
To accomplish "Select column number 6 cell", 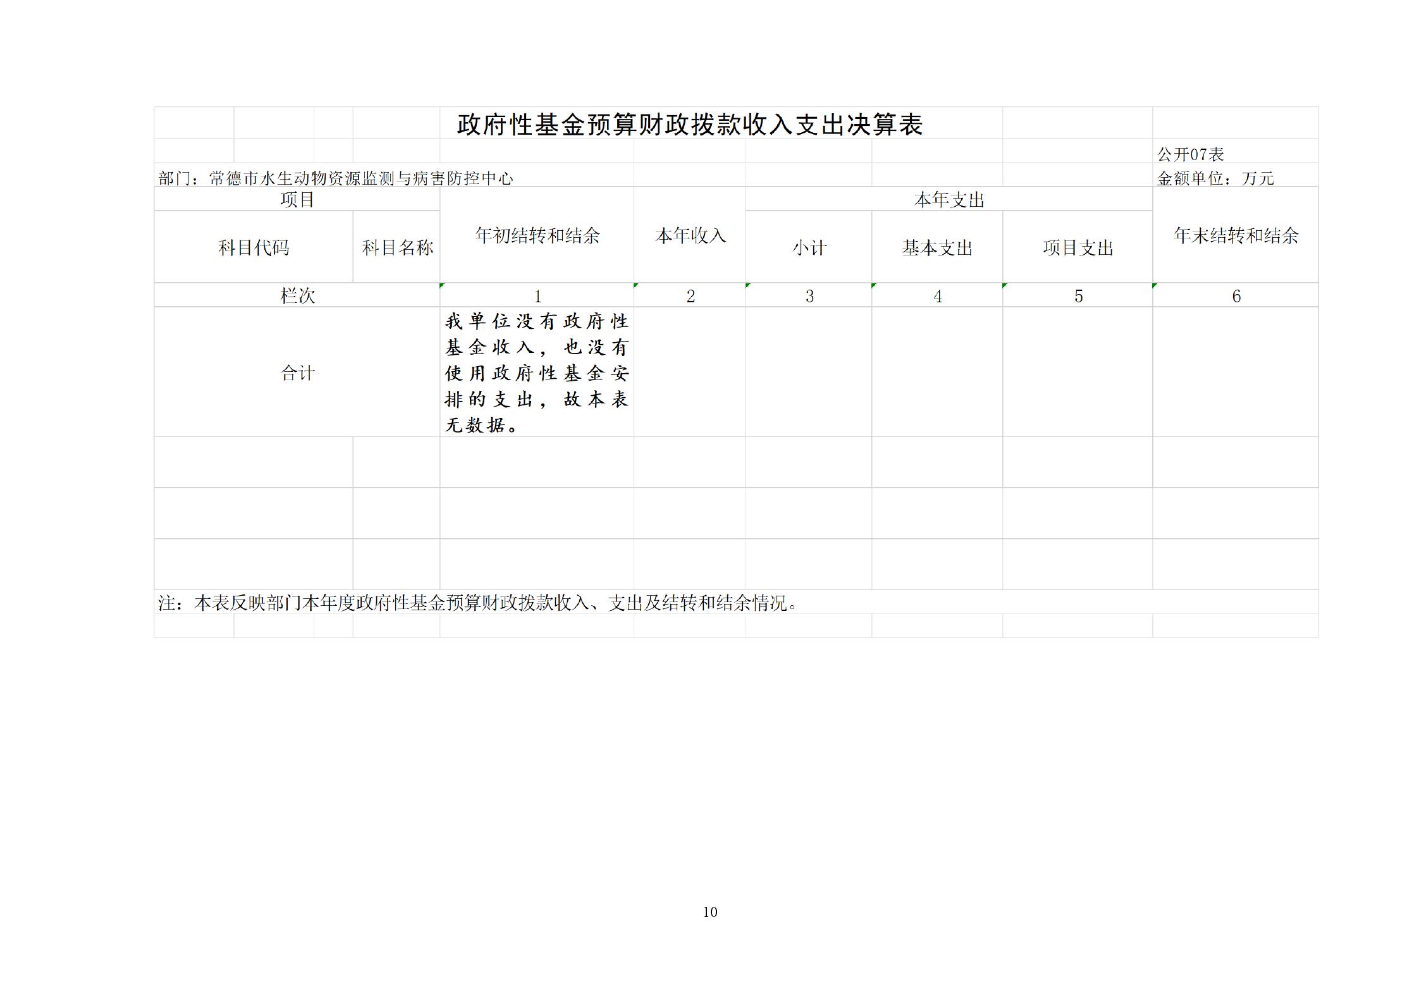I will click(1236, 295).
